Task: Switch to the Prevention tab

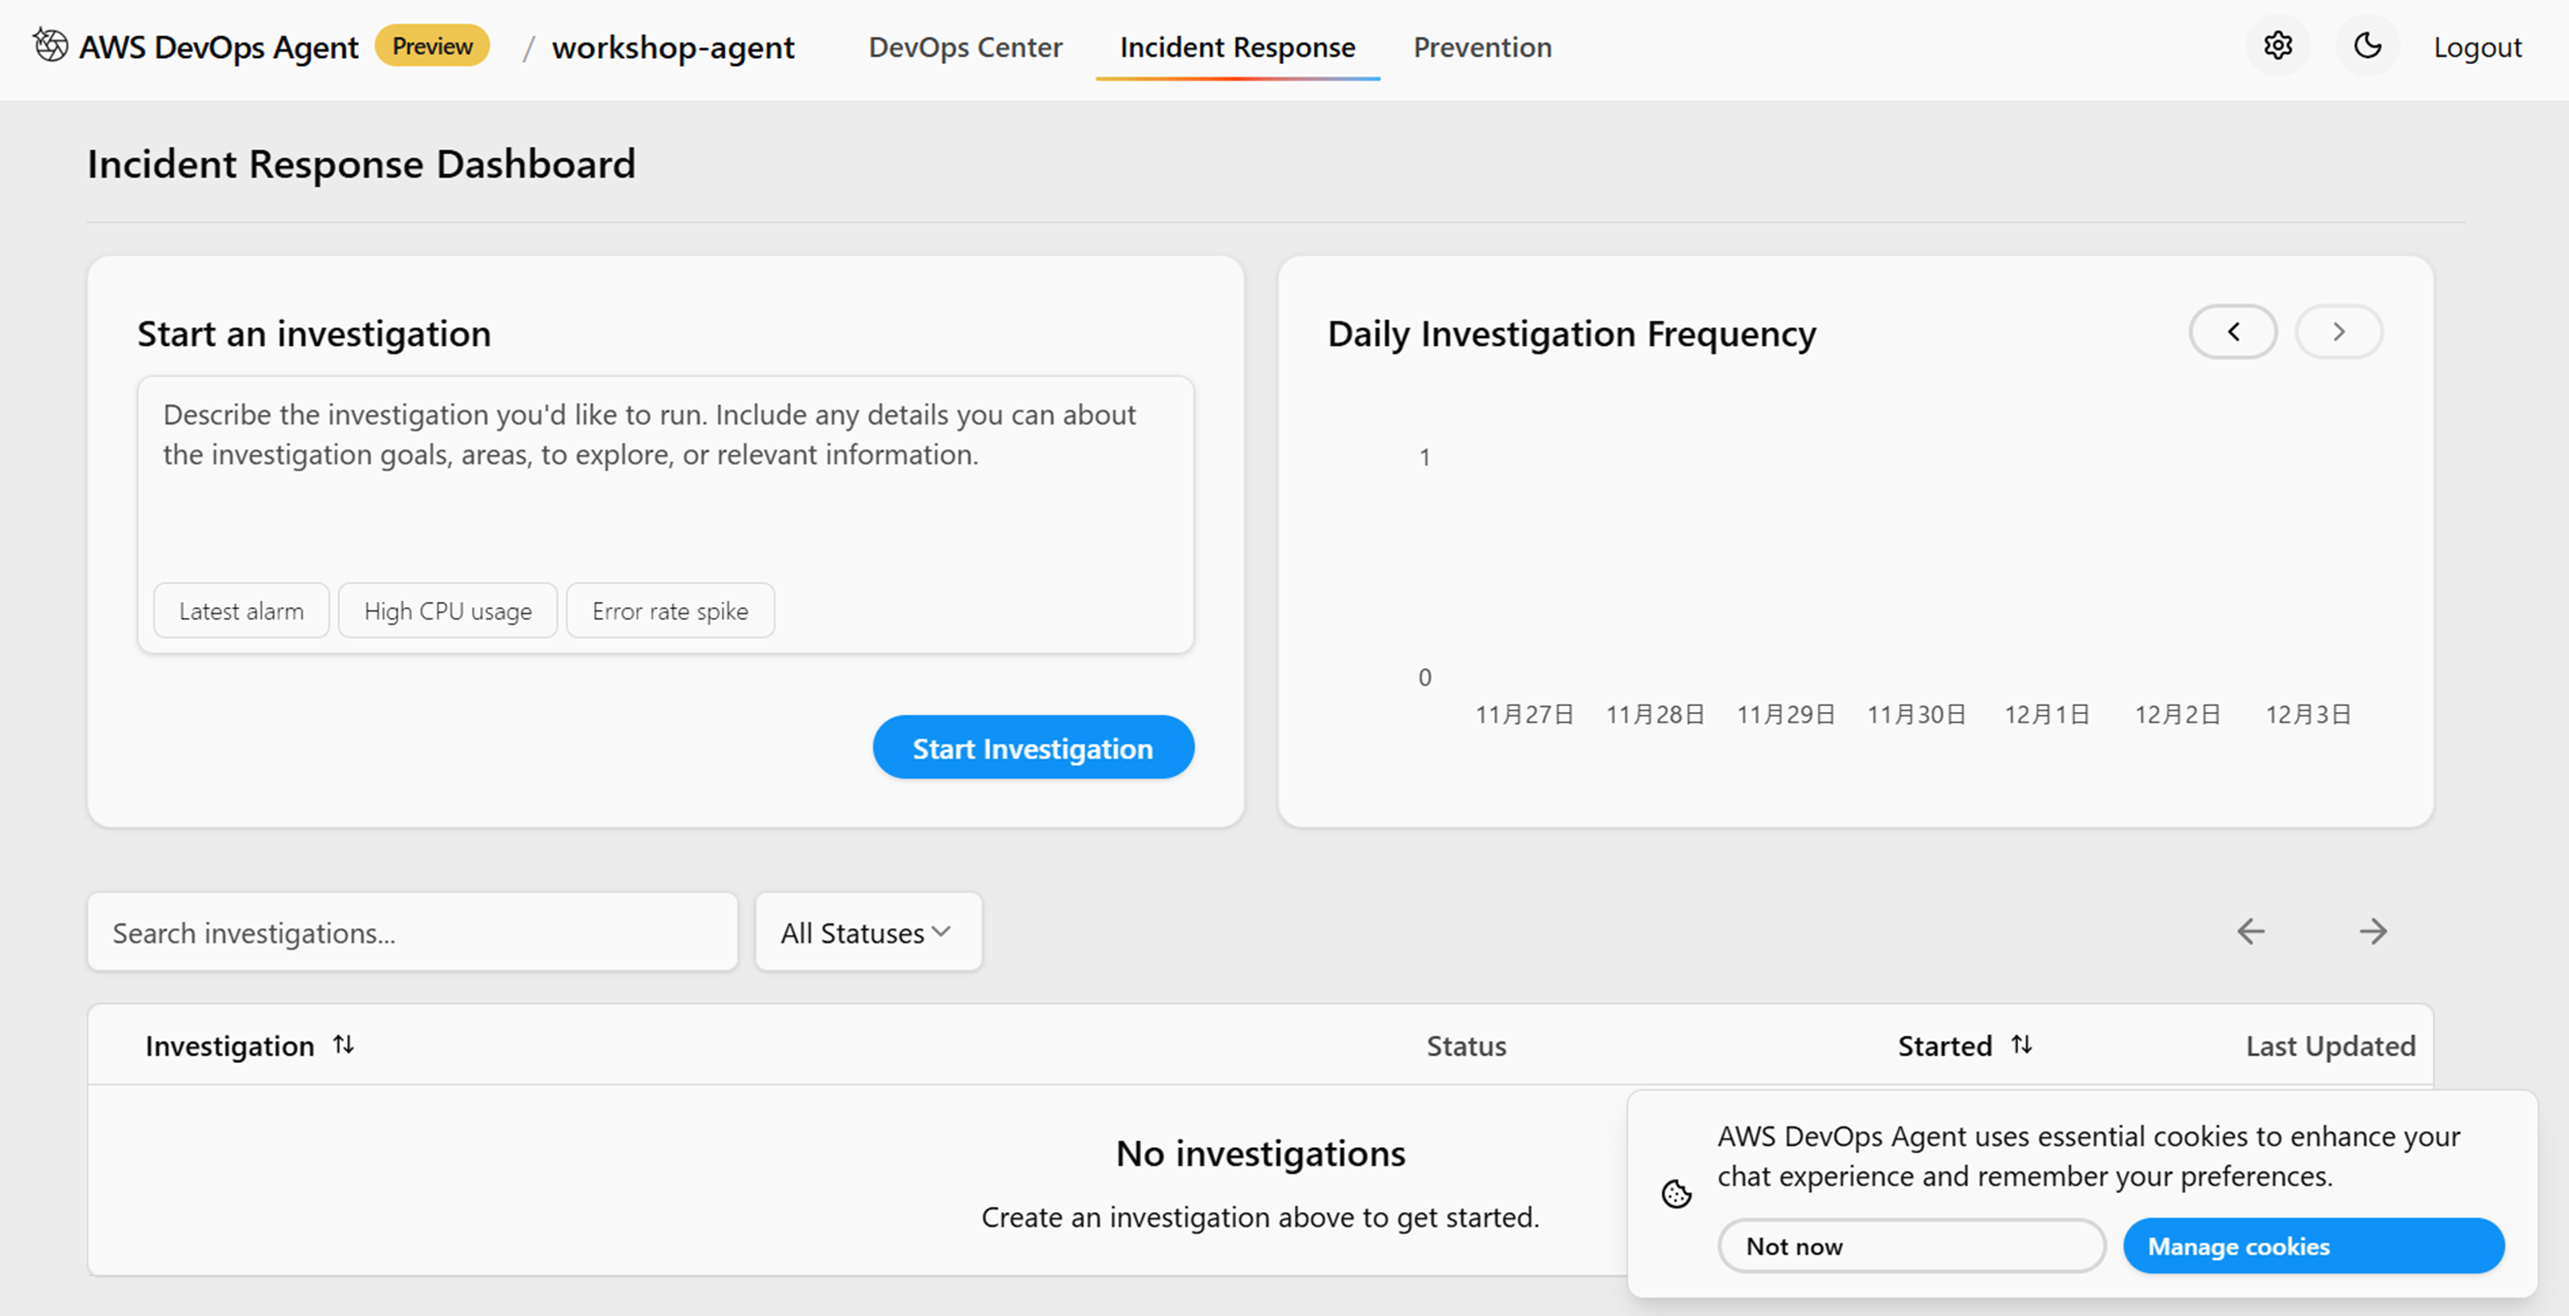Action: click(1482, 47)
